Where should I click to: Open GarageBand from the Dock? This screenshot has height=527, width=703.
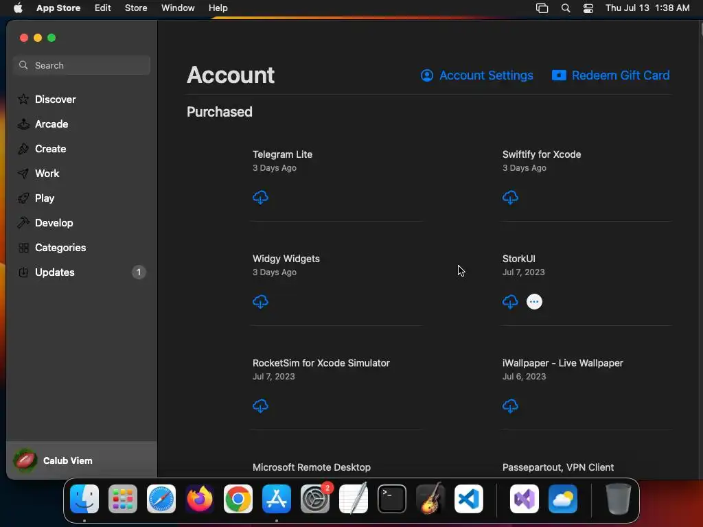coord(430,499)
